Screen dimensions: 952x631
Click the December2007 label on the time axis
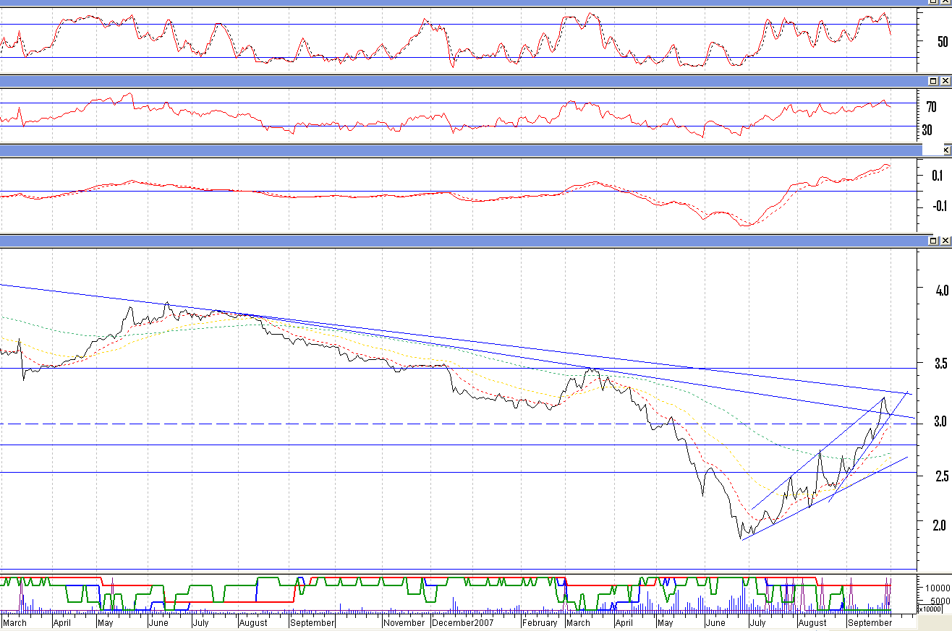click(460, 623)
